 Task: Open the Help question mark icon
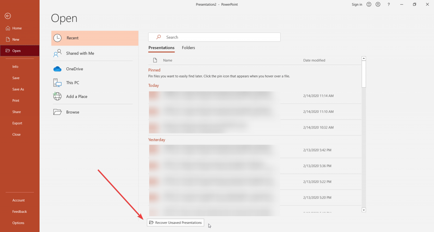[x=389, y=4]
